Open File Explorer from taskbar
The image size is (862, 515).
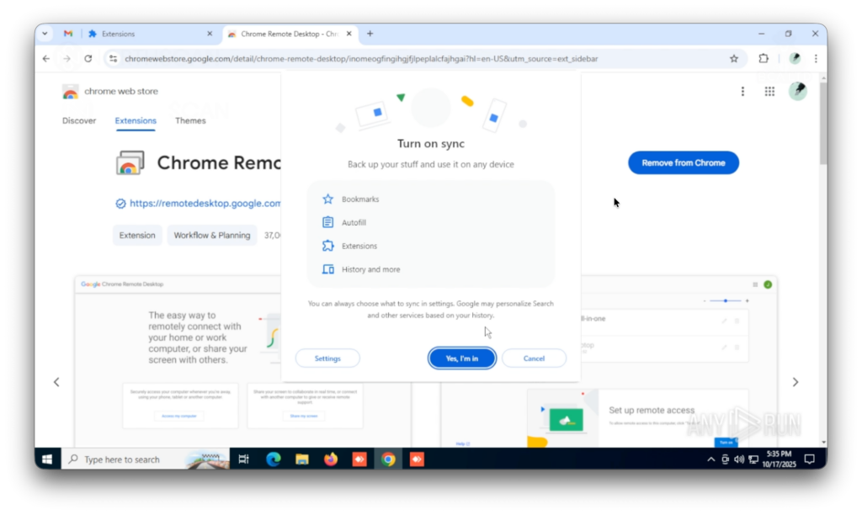point(302,459)
